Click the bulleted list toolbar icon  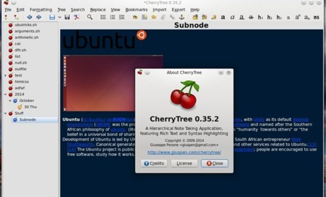pyautogui.click(x=103, y=17)
